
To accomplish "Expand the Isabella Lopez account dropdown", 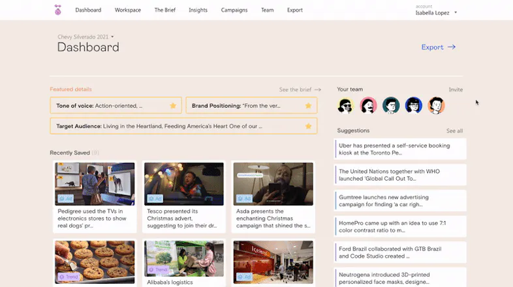I will click(x=436, y=13).
